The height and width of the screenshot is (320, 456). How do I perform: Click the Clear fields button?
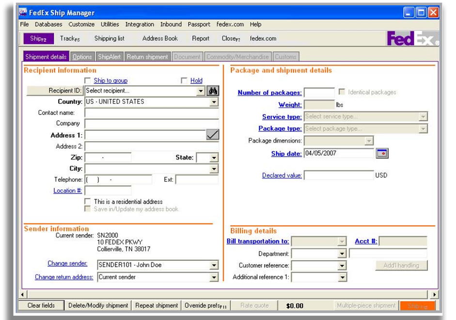coord(41,305)
